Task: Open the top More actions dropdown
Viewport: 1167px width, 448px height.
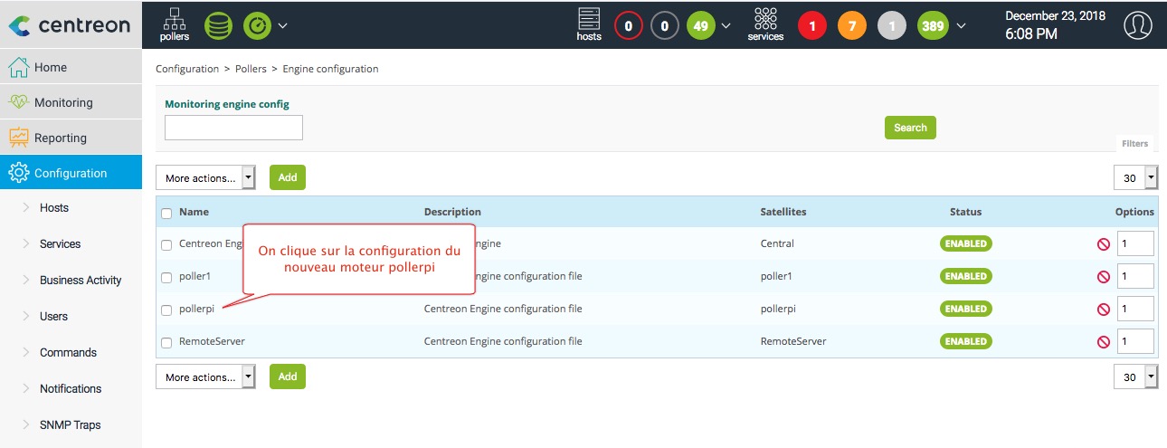Action: tap(205, 178)
